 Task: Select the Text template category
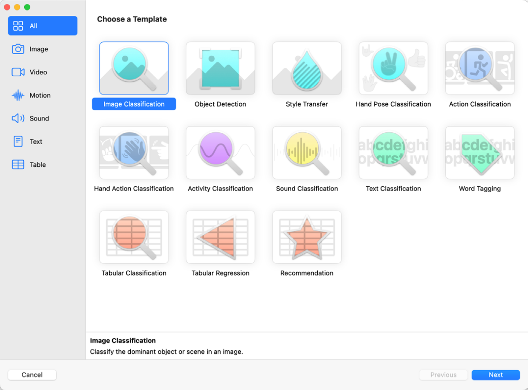coord(42,141)
